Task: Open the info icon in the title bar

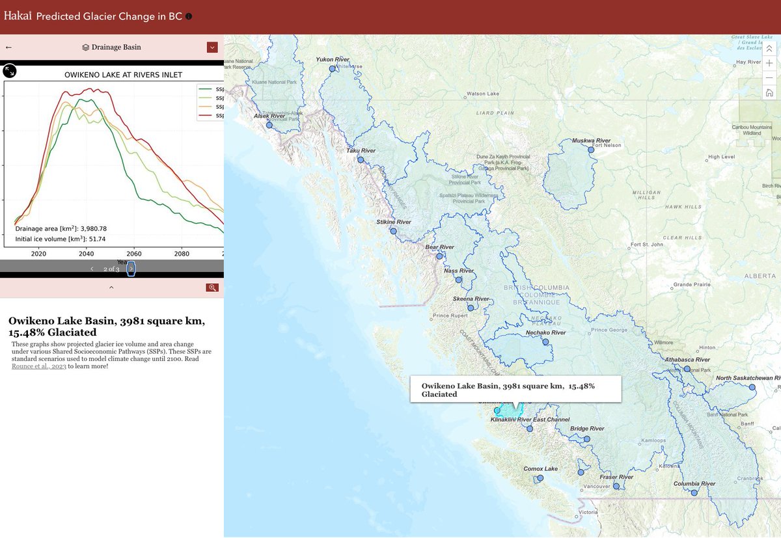Action: point(188,16)
